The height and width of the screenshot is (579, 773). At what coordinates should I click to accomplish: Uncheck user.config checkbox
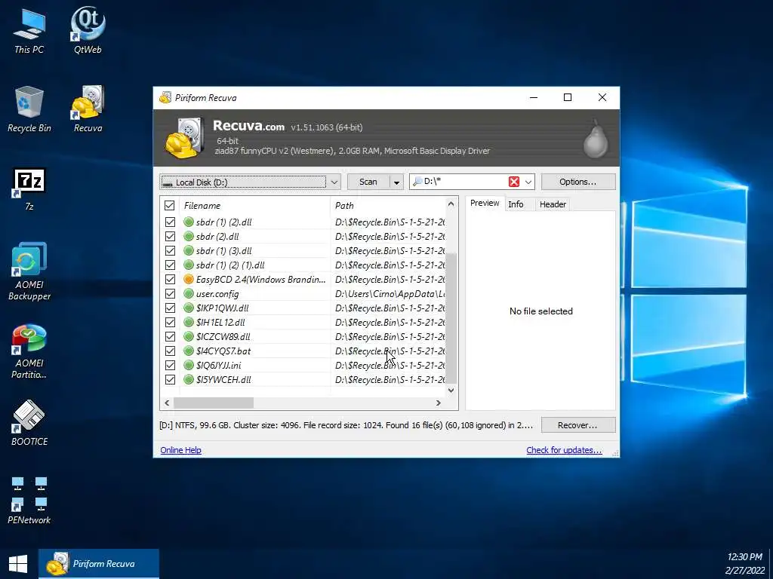pyautogui.click(x=170, y=293)
